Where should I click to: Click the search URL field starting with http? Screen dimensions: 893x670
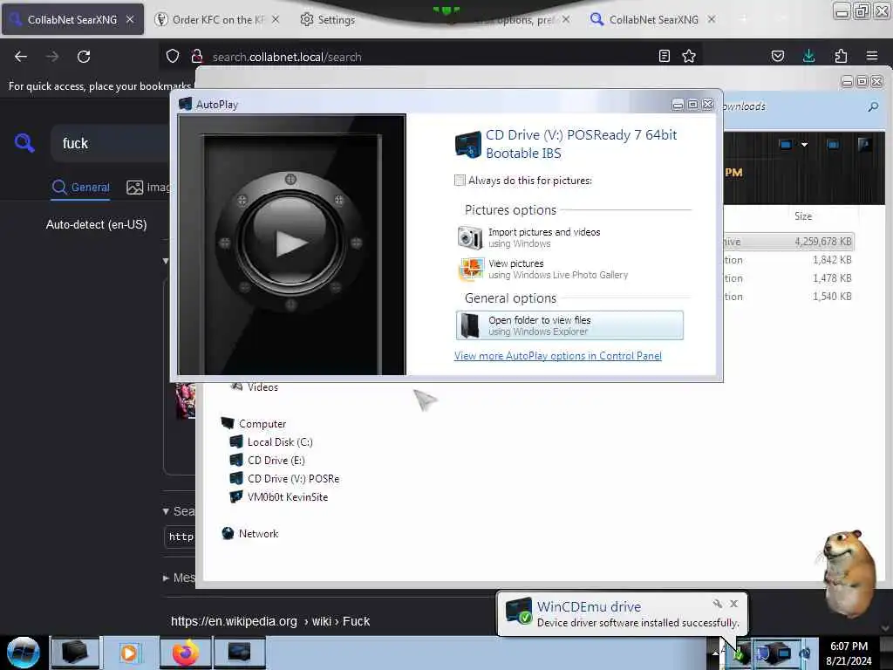181,537
